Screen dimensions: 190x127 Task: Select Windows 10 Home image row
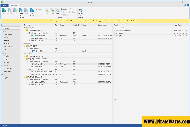pos(40,38)
